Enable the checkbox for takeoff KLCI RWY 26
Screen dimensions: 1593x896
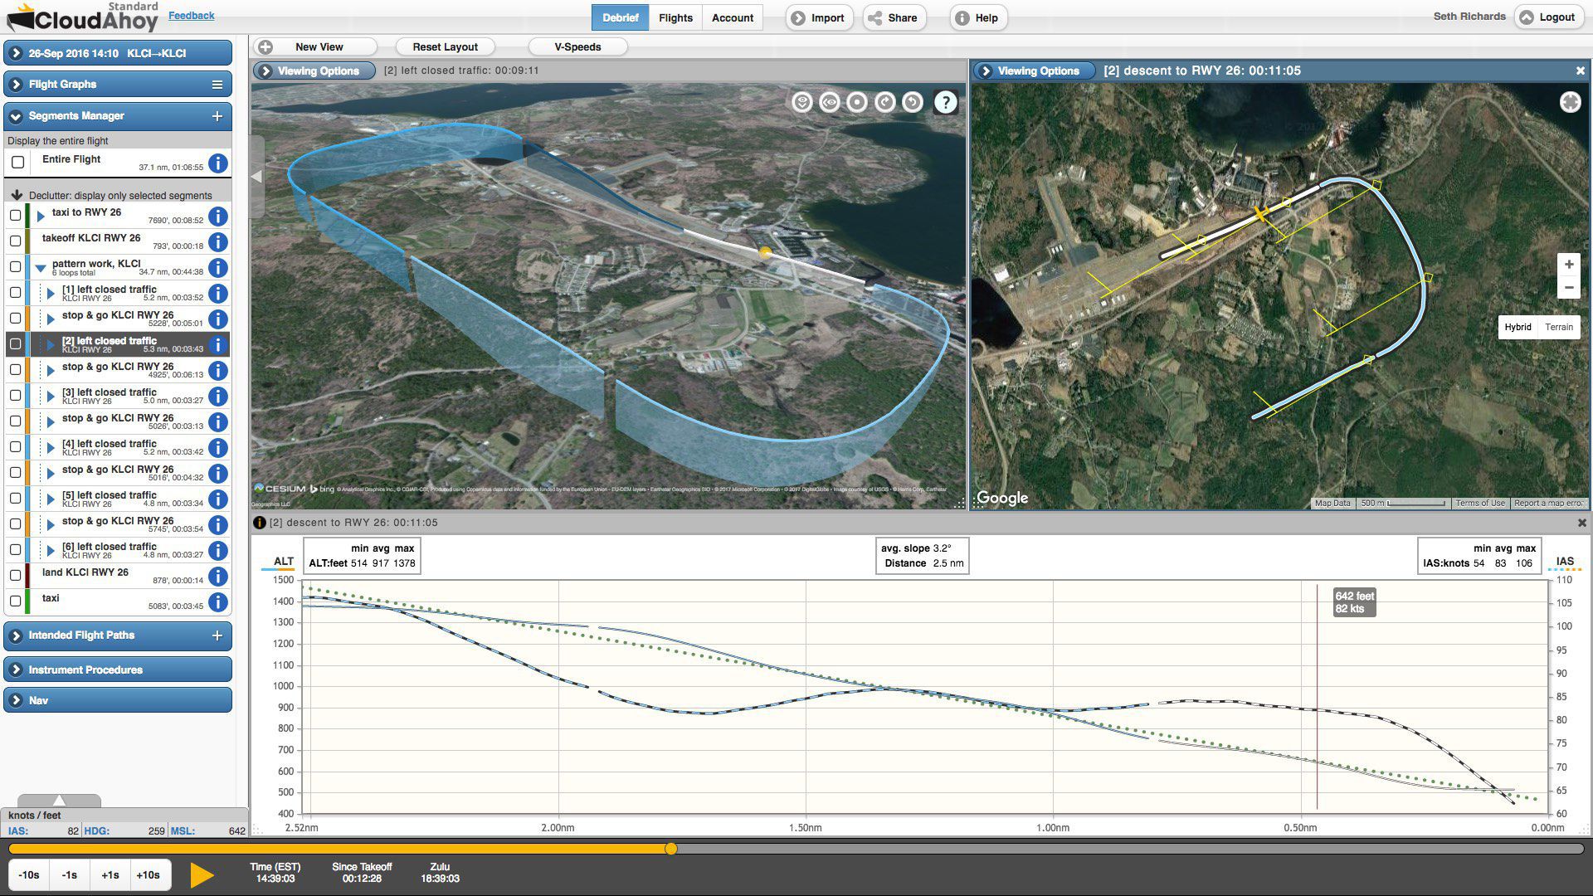click(x=15, y=242)
